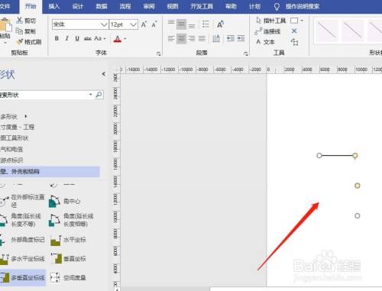
Task: Open the 尺寸度量 - 工程 stencil
Action: click(18, 127)
